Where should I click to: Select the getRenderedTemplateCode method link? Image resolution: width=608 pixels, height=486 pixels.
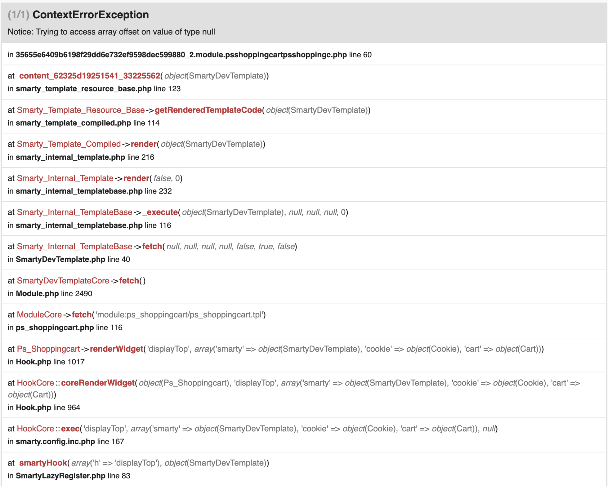(208, 110)
